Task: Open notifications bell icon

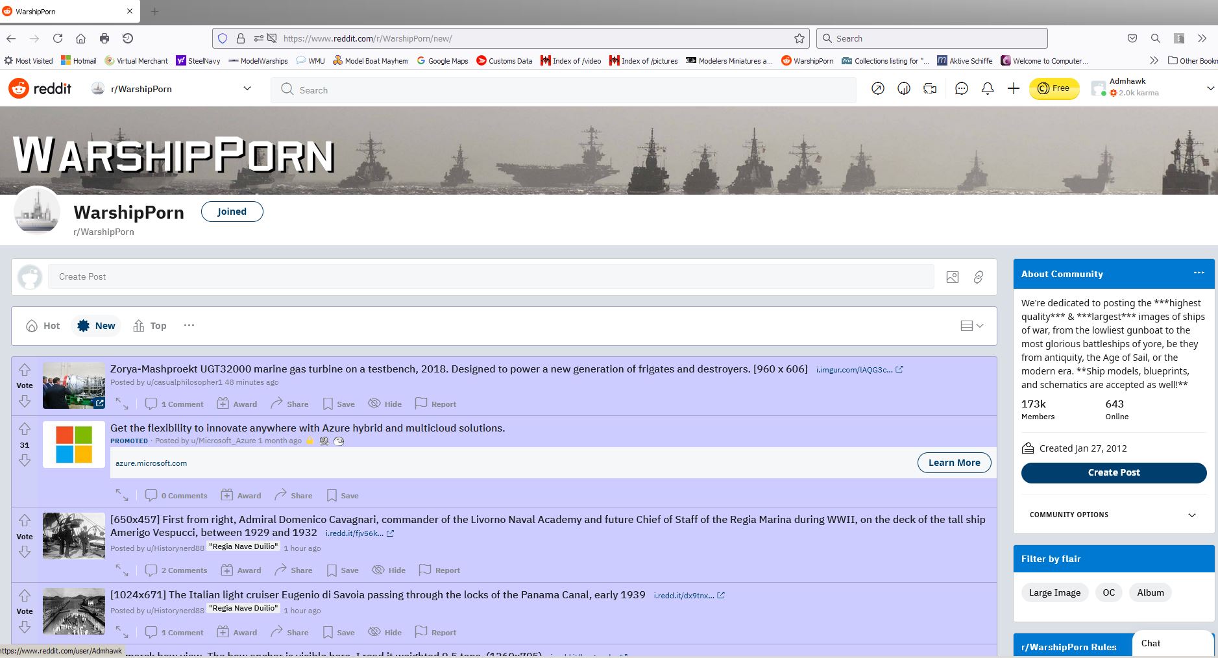Action: [988, 88]
